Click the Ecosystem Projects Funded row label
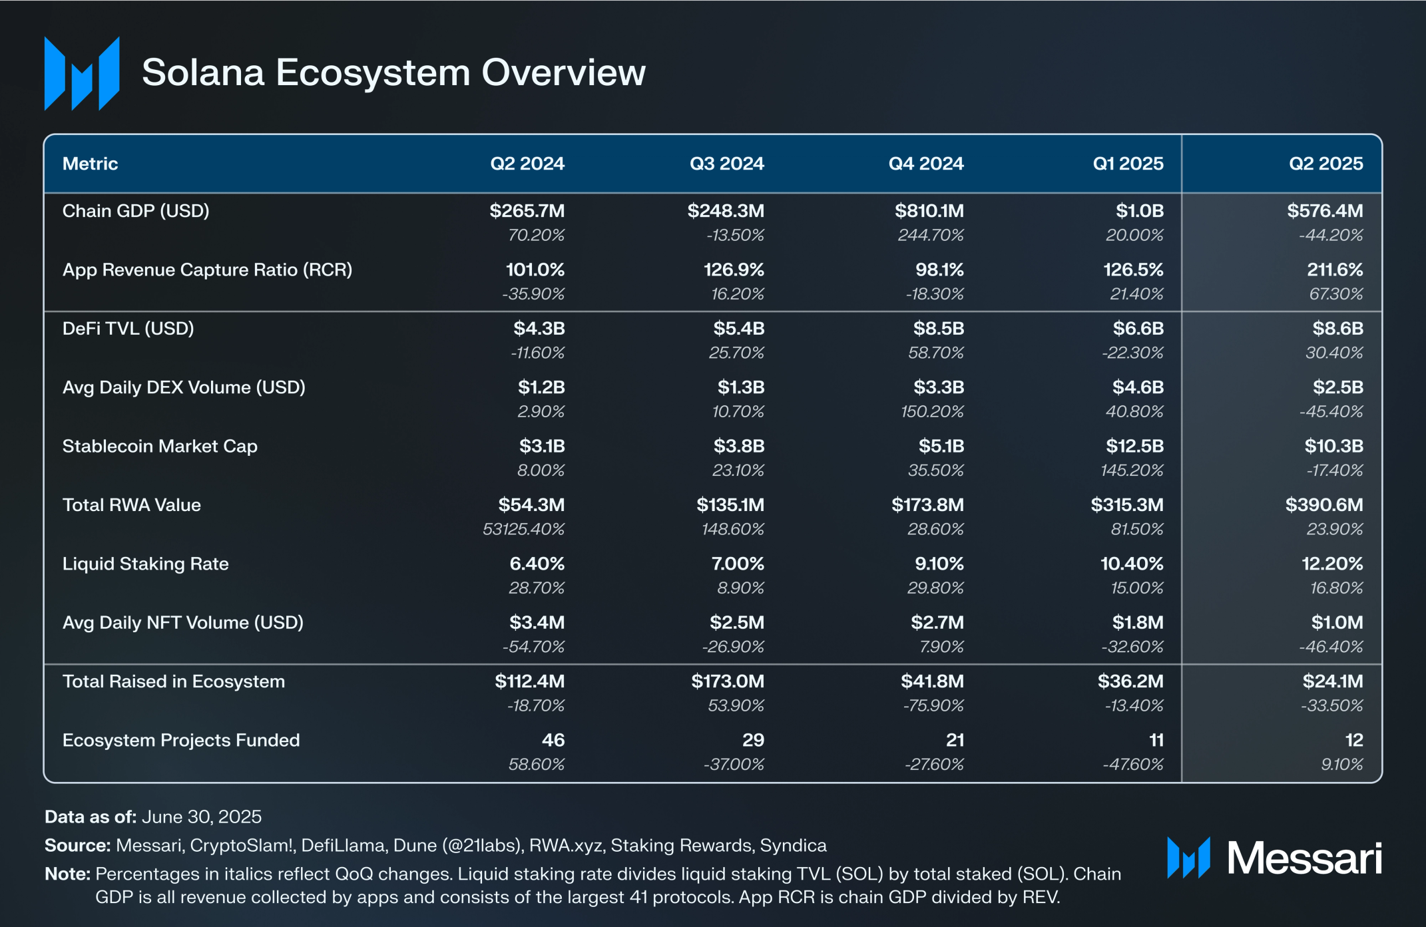 (181, 741)
